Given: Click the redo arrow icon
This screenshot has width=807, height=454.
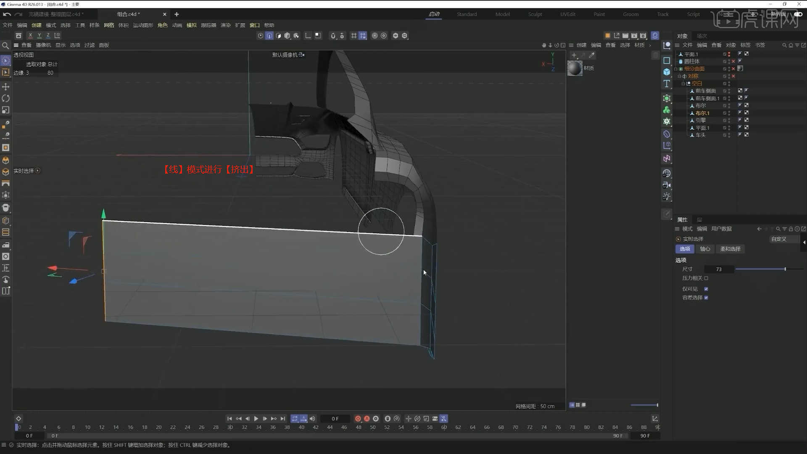Looking at the screenshot, I should point(18,14).
